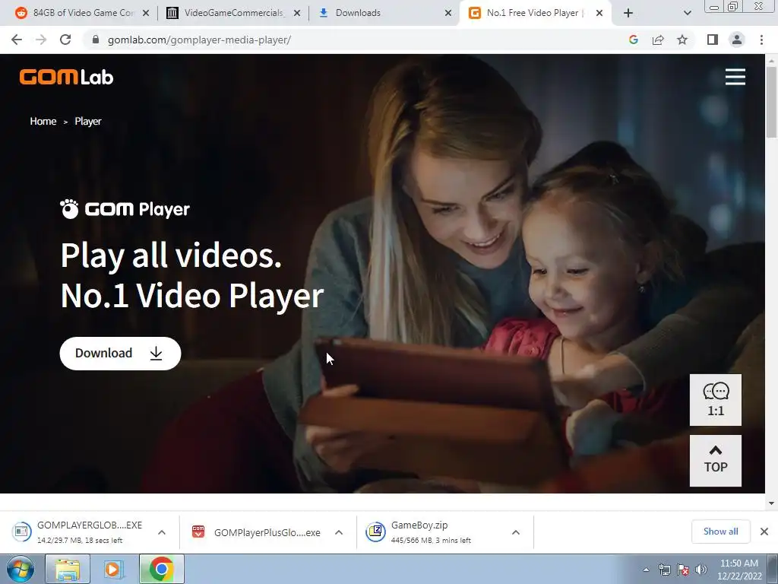
Task: Click the Player breadcrumb link
Action: click(x=88, y=121)
